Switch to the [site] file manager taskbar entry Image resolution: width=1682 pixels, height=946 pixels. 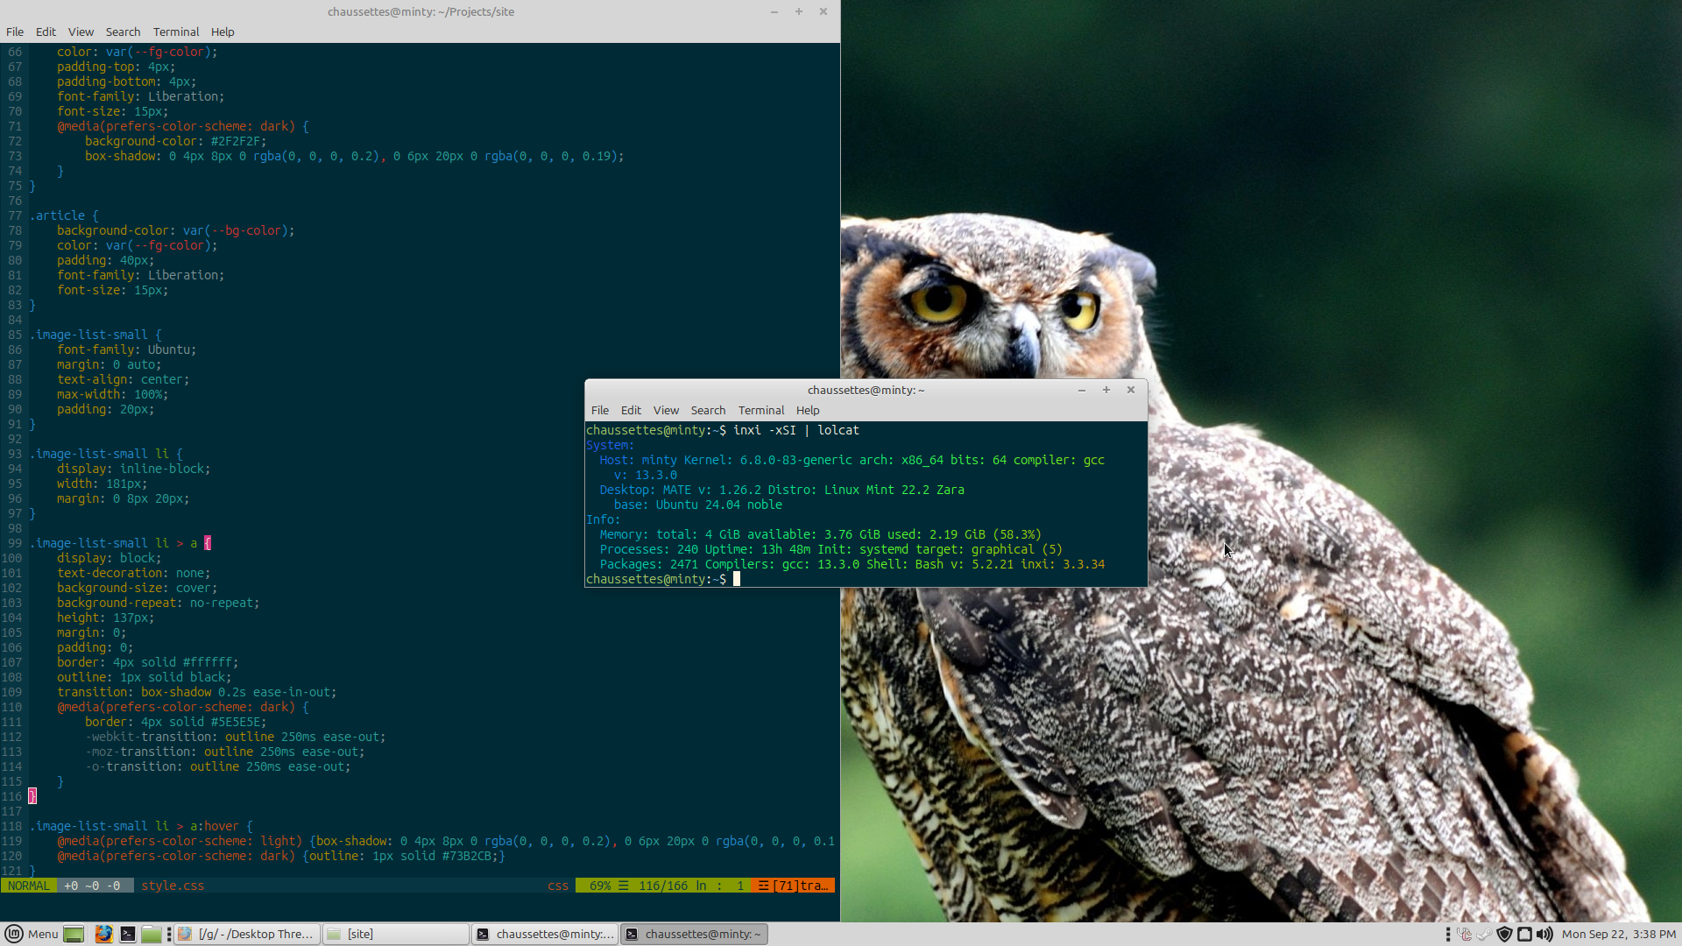pyautogui.click(x=396, y=934)
